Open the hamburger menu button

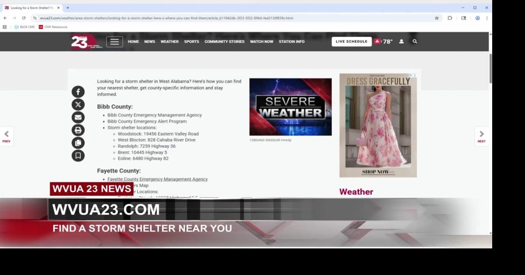(x=114, y=42)
